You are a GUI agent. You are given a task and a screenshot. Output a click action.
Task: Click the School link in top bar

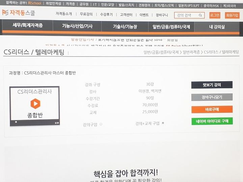point(35,3)
